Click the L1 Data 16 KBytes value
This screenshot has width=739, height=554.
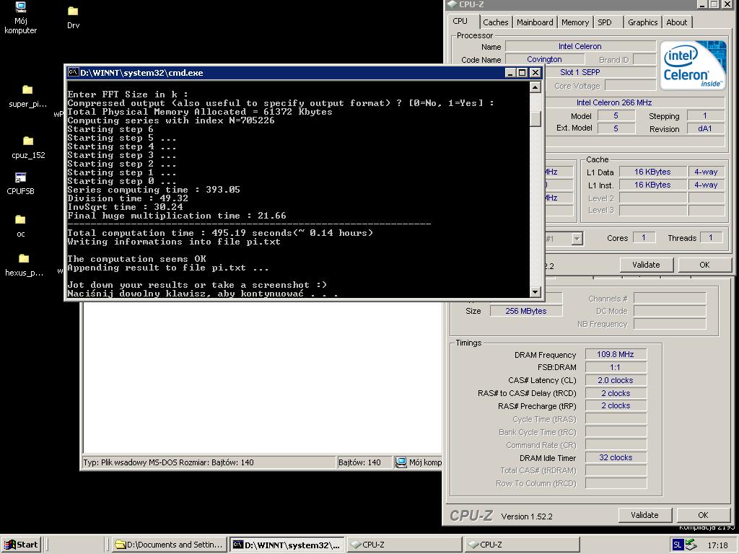point(652,172)
